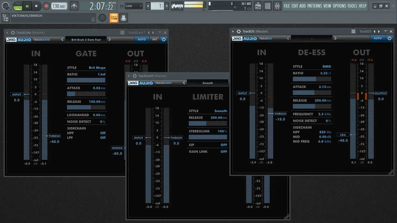Open the playlist view icon
Image resolution: width=397 pixels, height=223 pixels.
[x=258, y=6]
